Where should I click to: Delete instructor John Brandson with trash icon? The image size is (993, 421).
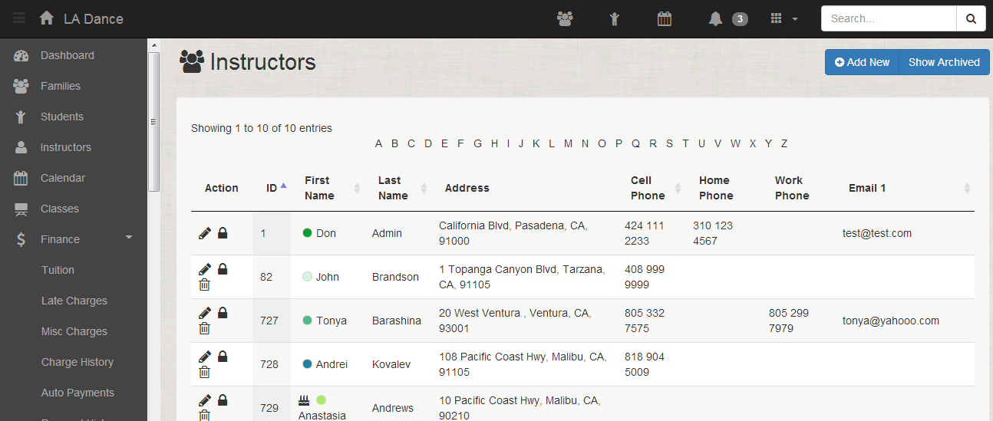pos(205,285)
